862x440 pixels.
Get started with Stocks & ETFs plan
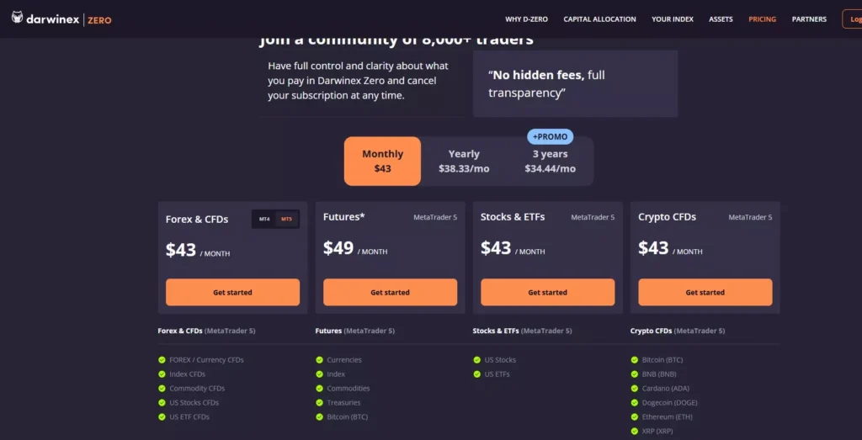point(547,292)
